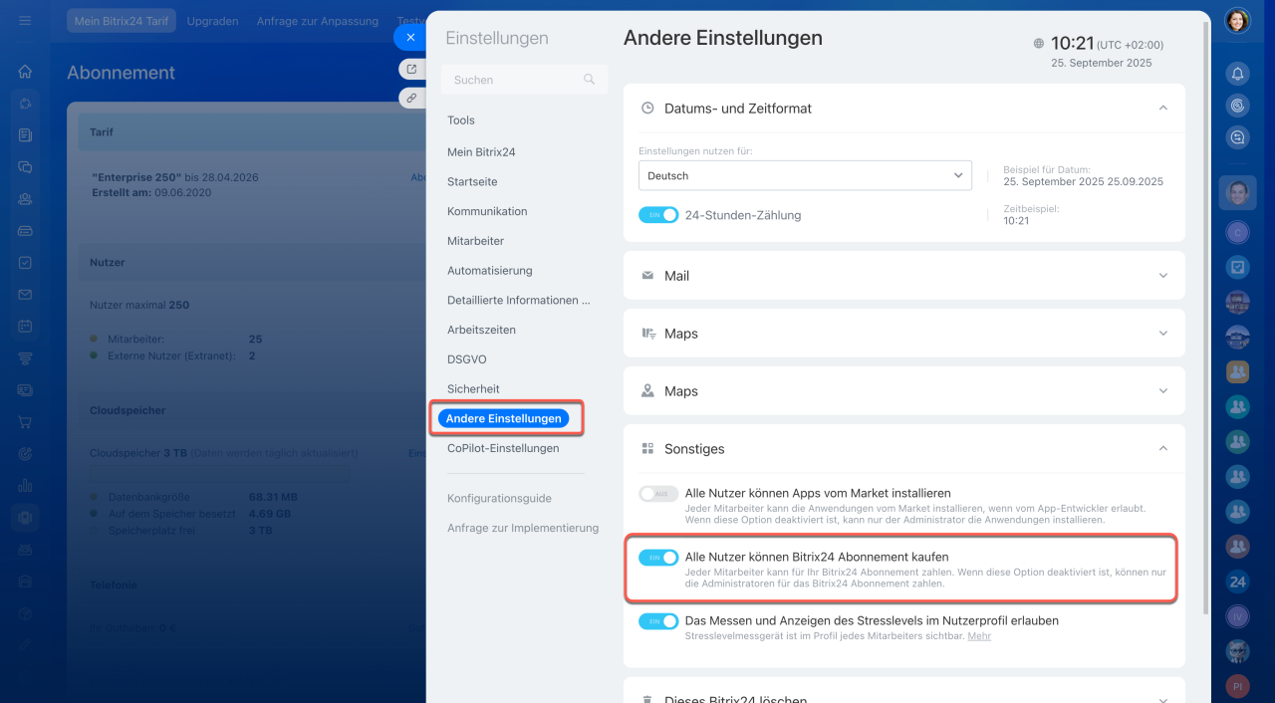
Task: Open the chat search icon on right bar
Action: point(1237,138)
